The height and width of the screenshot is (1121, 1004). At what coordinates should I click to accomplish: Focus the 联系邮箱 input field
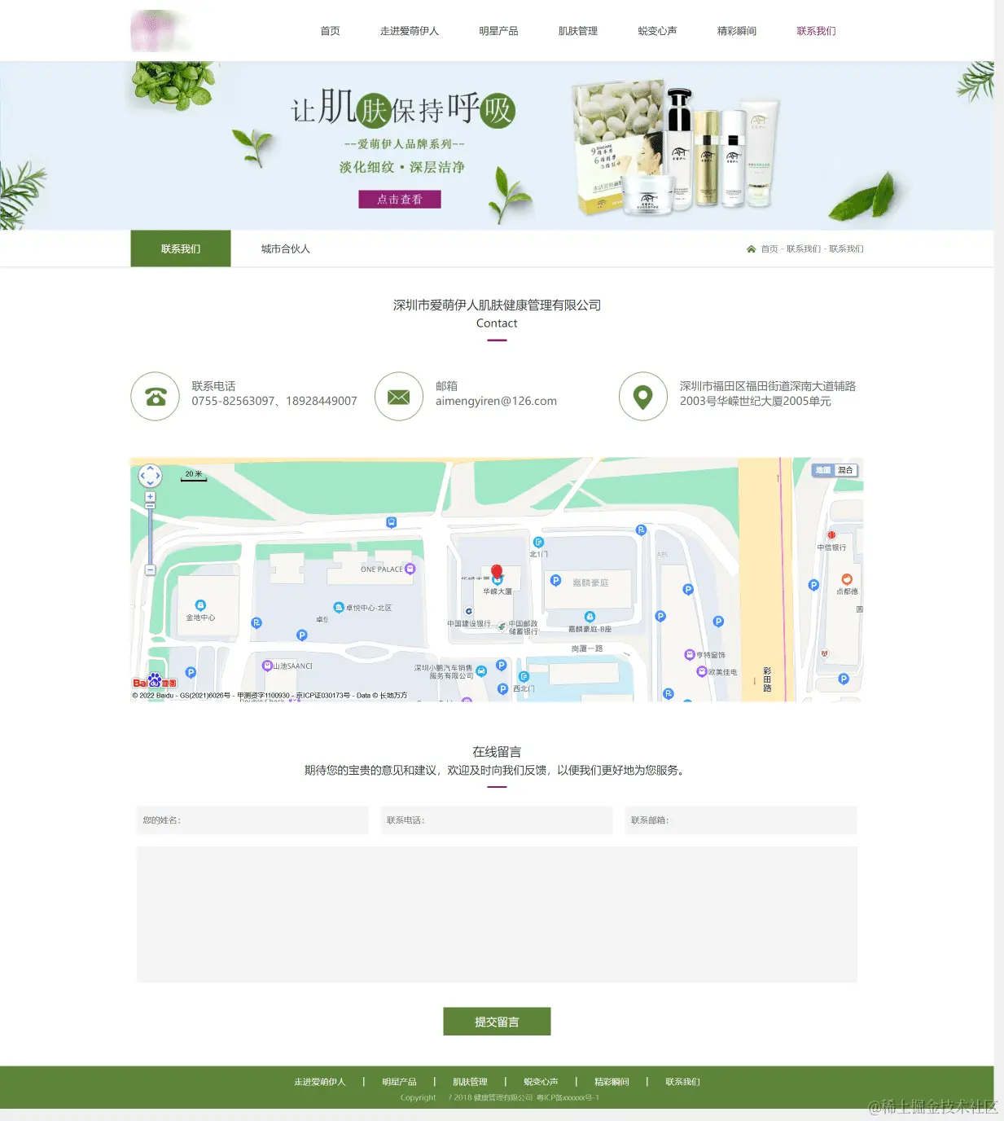click(x=741, y=820)
